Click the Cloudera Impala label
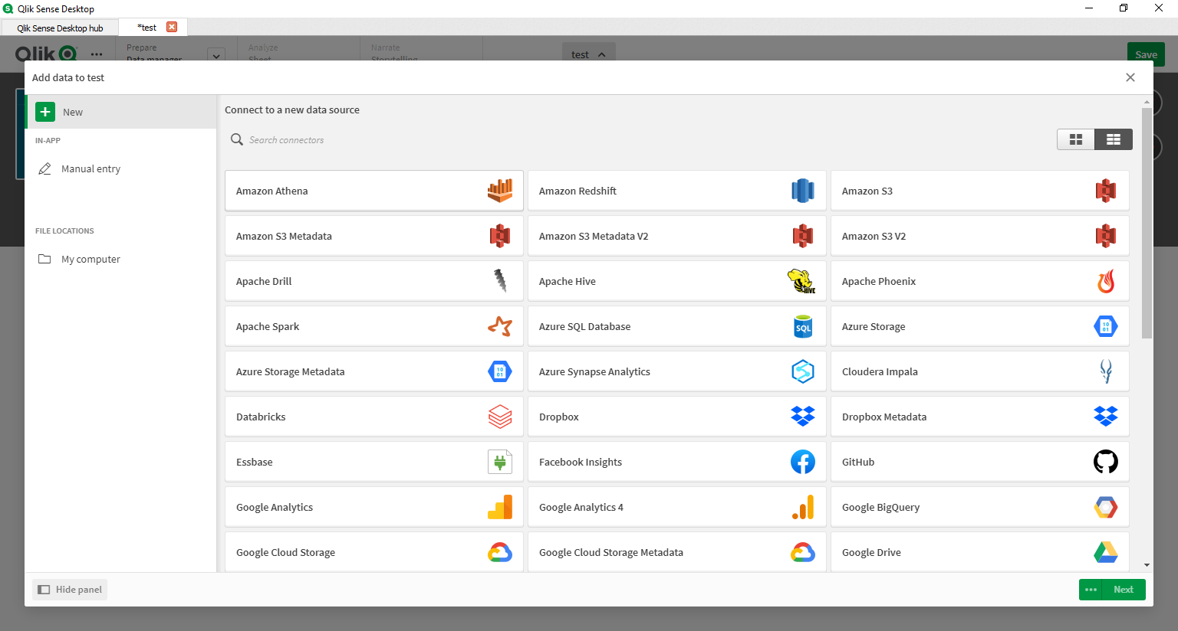 coord(880,371)
